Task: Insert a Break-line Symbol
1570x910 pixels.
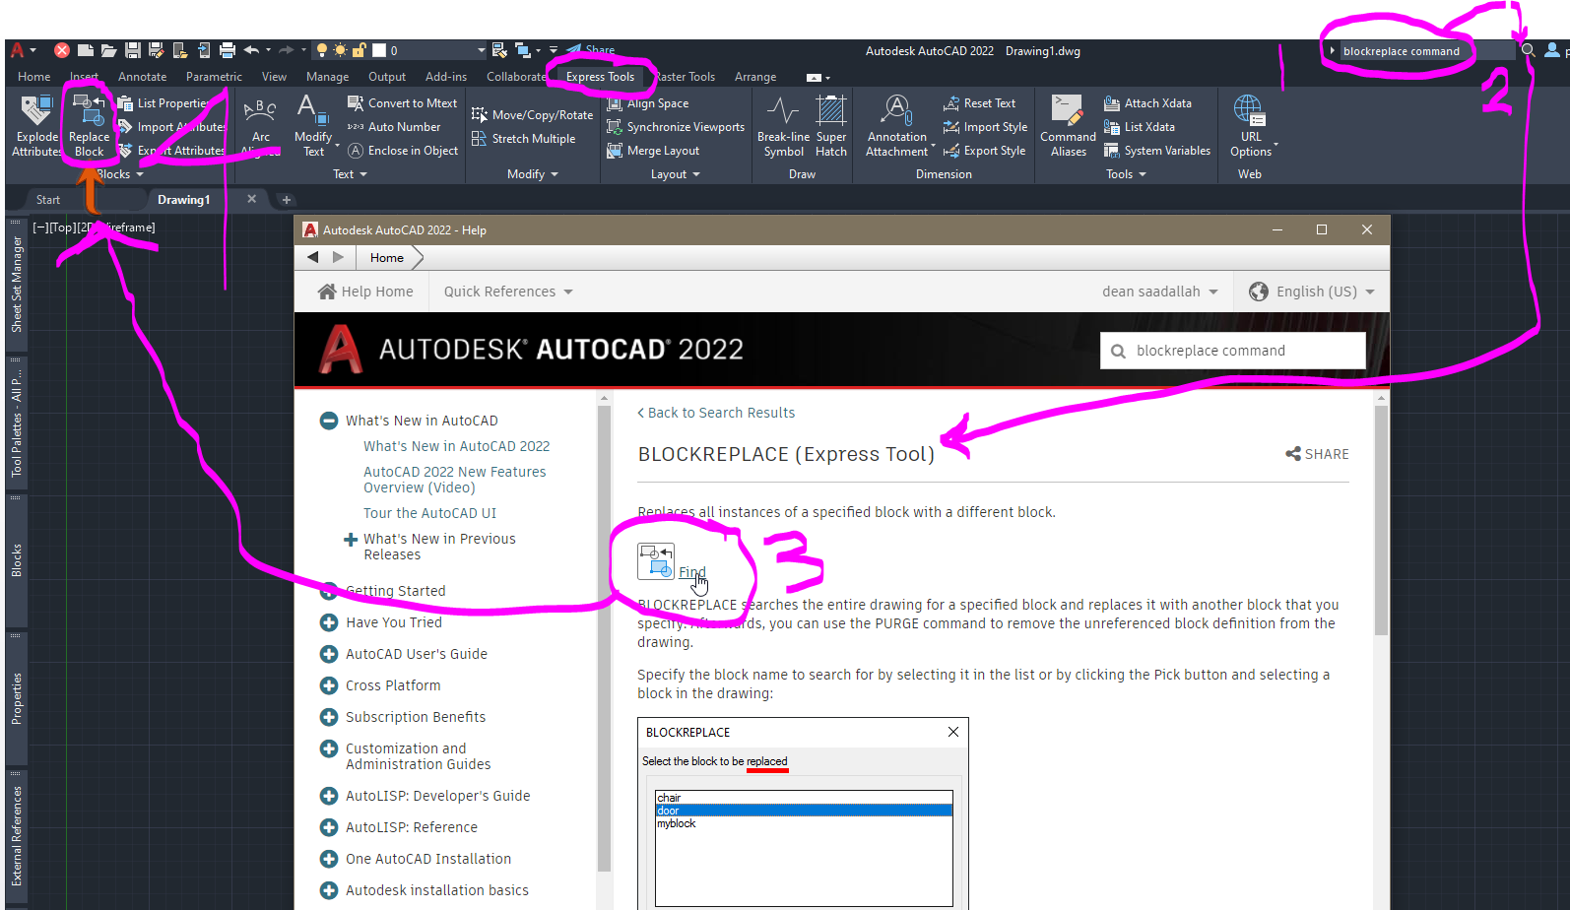Action: click(x=783, y=125)
